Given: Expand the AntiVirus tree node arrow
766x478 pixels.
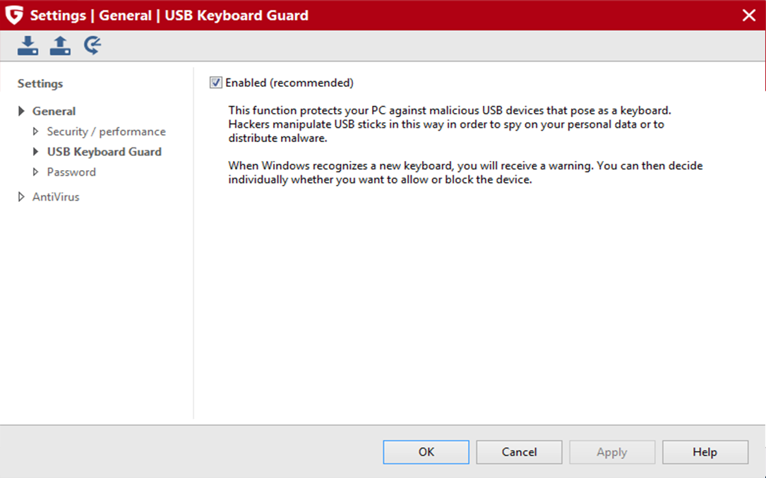Looking at the screenshot, I should tap(22, 197).
